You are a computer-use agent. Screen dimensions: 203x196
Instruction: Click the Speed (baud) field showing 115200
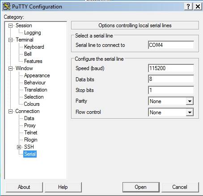click(x=171, y=68)
